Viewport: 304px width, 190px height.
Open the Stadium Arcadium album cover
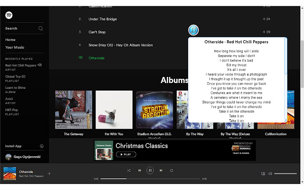click(154, 110)
